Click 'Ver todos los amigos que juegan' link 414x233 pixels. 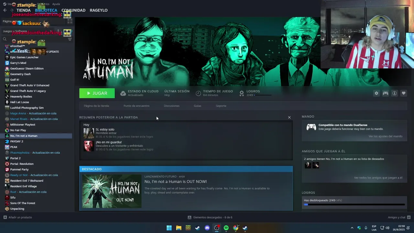[378, 178]
